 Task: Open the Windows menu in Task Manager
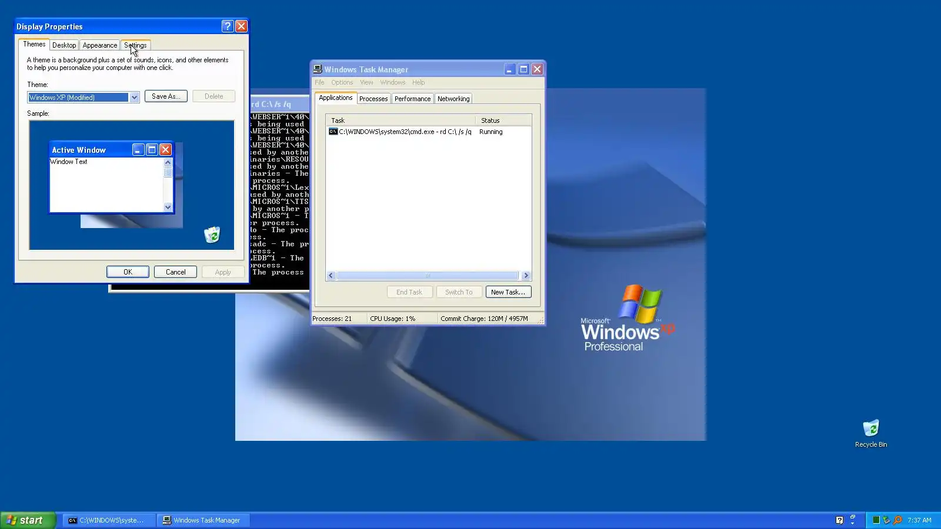coord(393,82)
